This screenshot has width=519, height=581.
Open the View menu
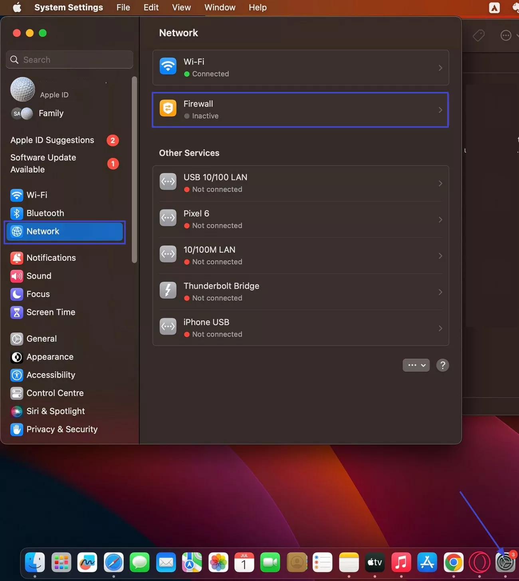click(x=181, y=7)
